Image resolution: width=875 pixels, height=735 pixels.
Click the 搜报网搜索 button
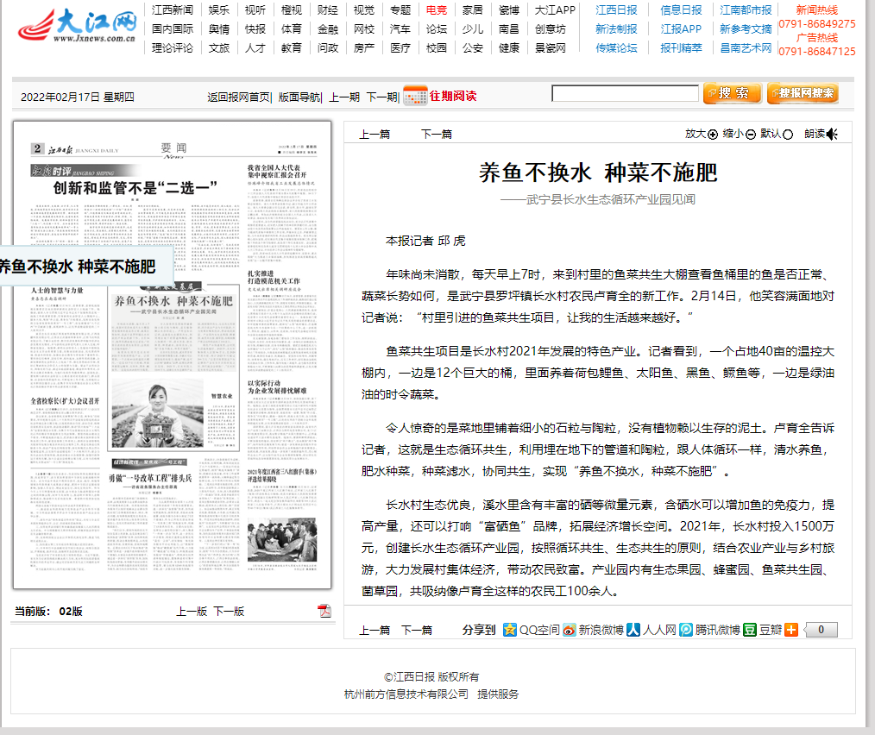tap(803, 93)
